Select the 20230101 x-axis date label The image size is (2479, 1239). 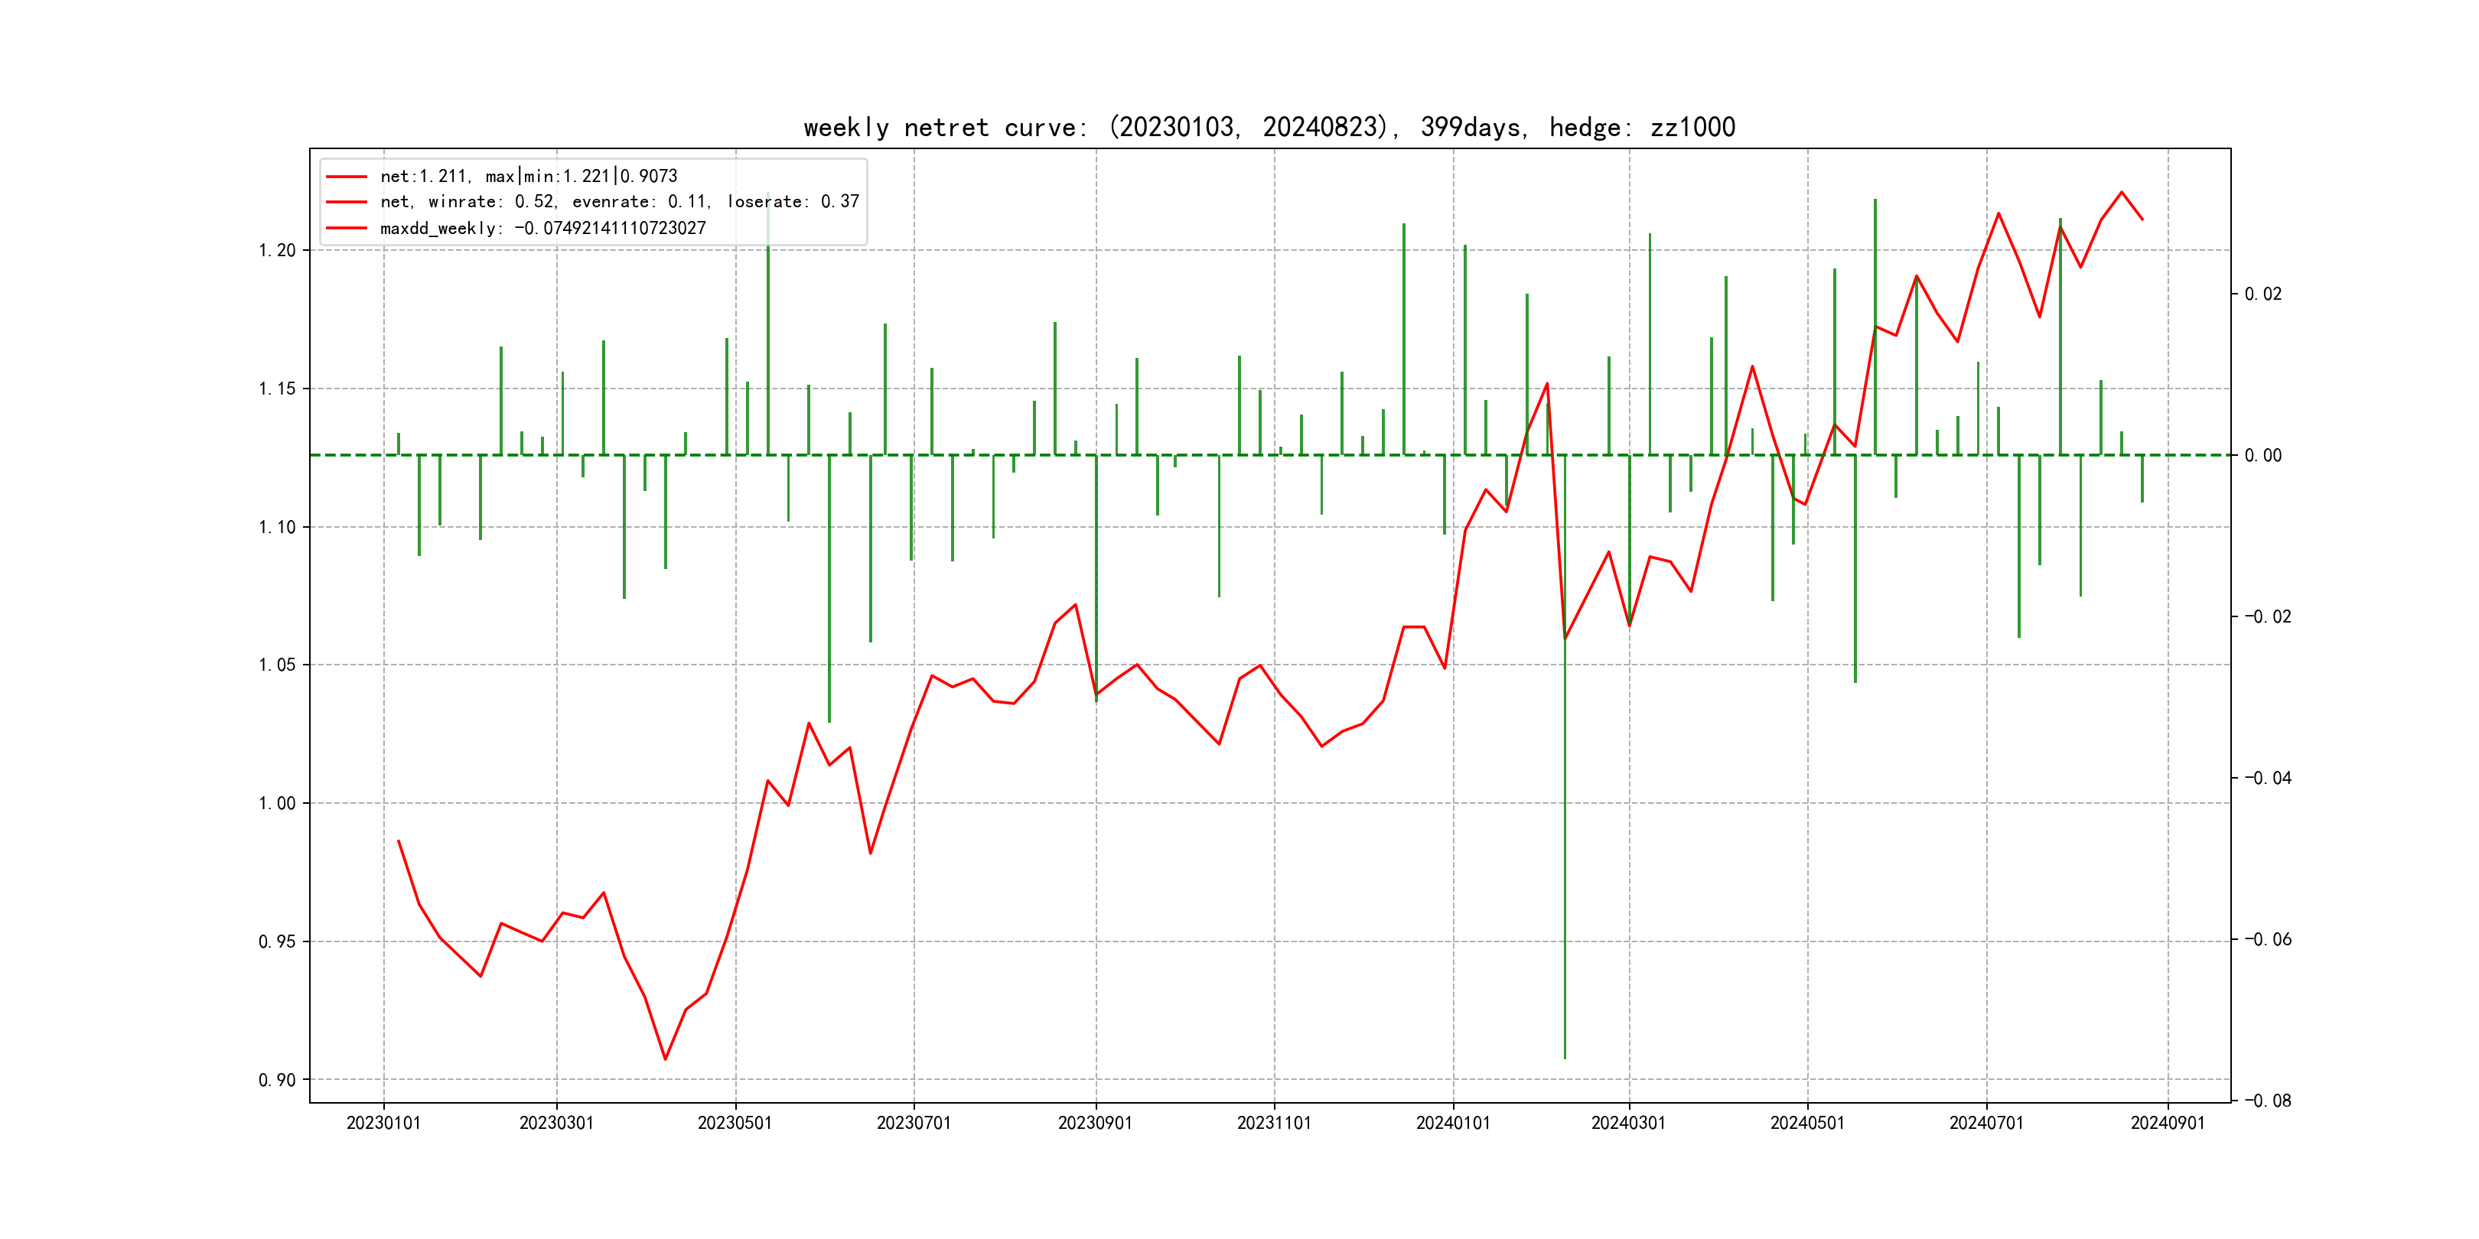tap(383, 1123)
